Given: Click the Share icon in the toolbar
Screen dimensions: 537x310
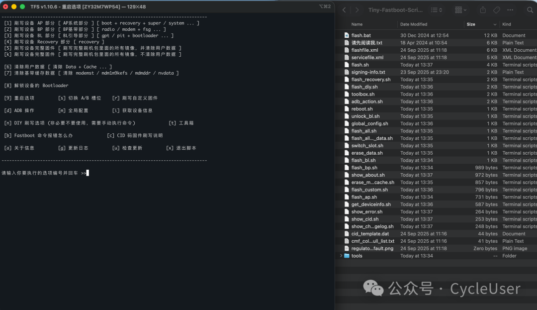Looking at the screenshot, I should point(482,9).
